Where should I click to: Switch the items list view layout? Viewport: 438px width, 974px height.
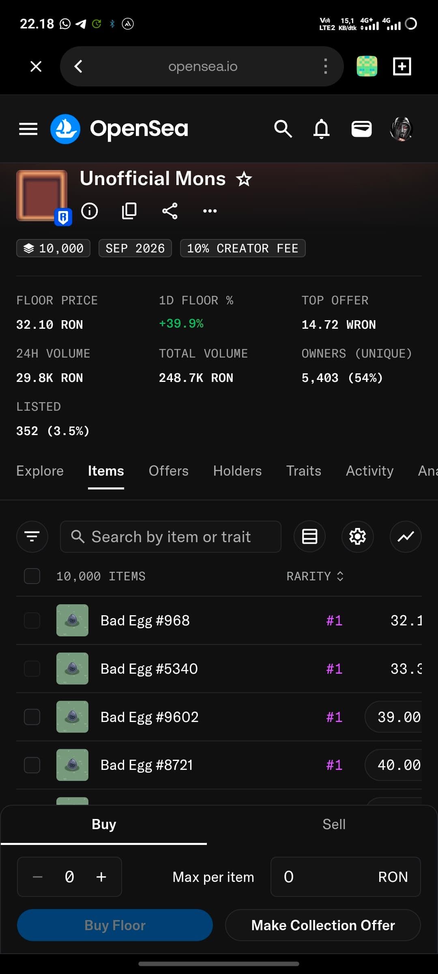[x=309, y=537]
